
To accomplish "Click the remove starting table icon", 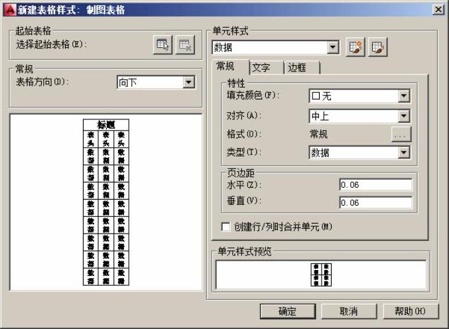I will tap(186, 44).
